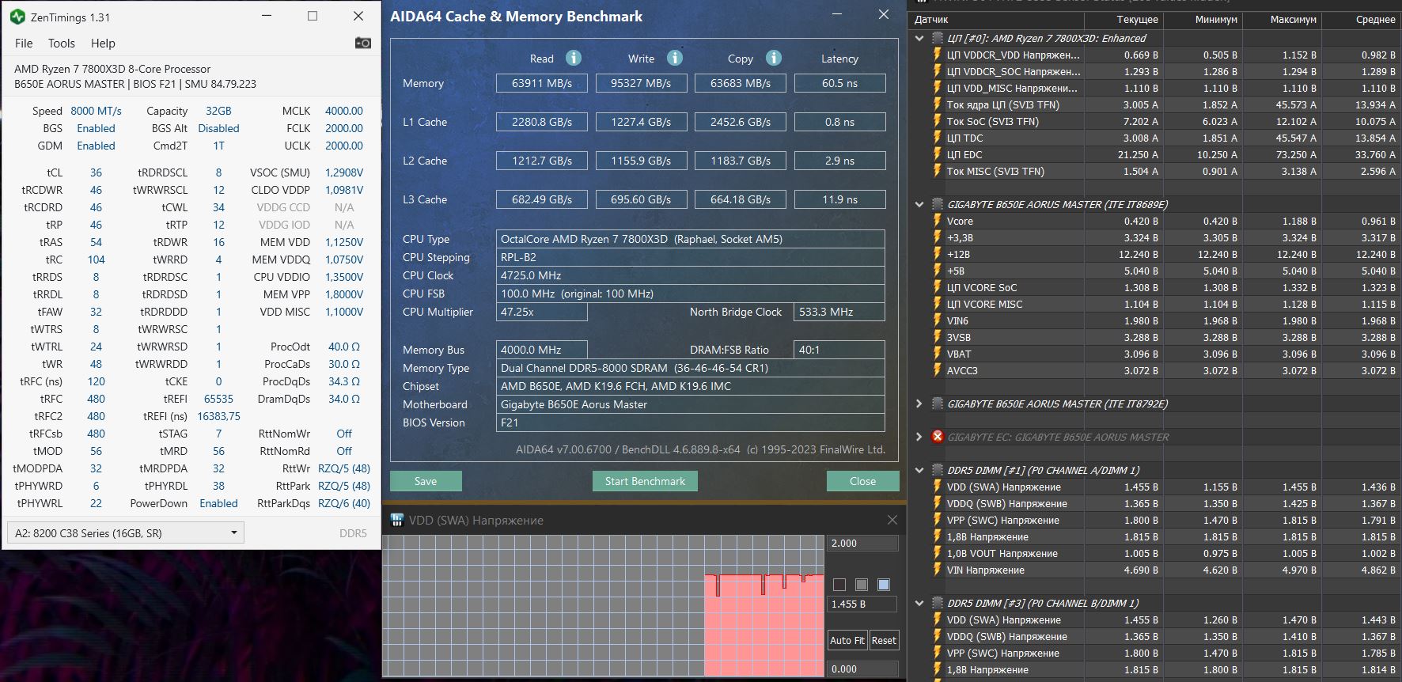Open the Tools menu in ZenTimings

pyautogui.click(x=61, y=44)
